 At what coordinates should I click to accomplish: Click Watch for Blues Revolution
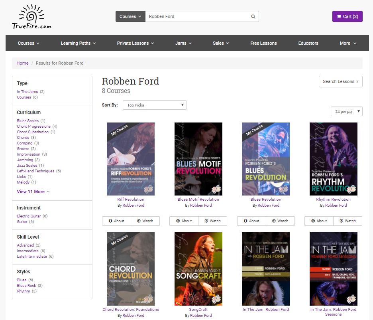(x=280, y=221)
